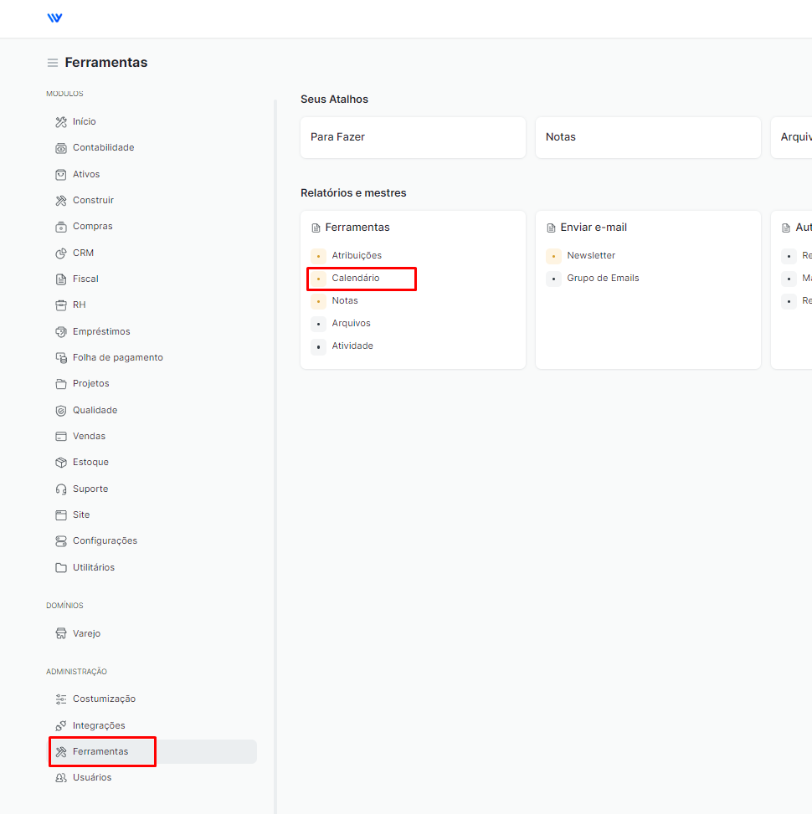
Task: Open the Calendário link
Action: click(355, 278)
